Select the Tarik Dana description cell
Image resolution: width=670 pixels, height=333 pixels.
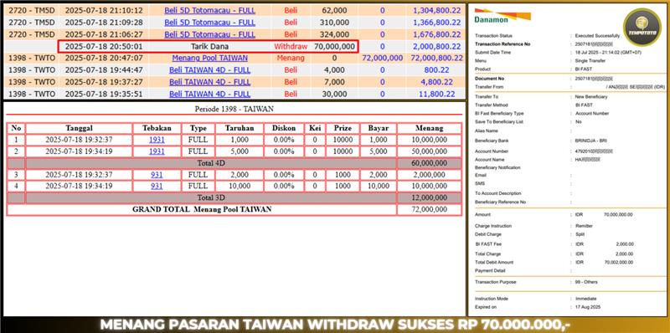210,46
